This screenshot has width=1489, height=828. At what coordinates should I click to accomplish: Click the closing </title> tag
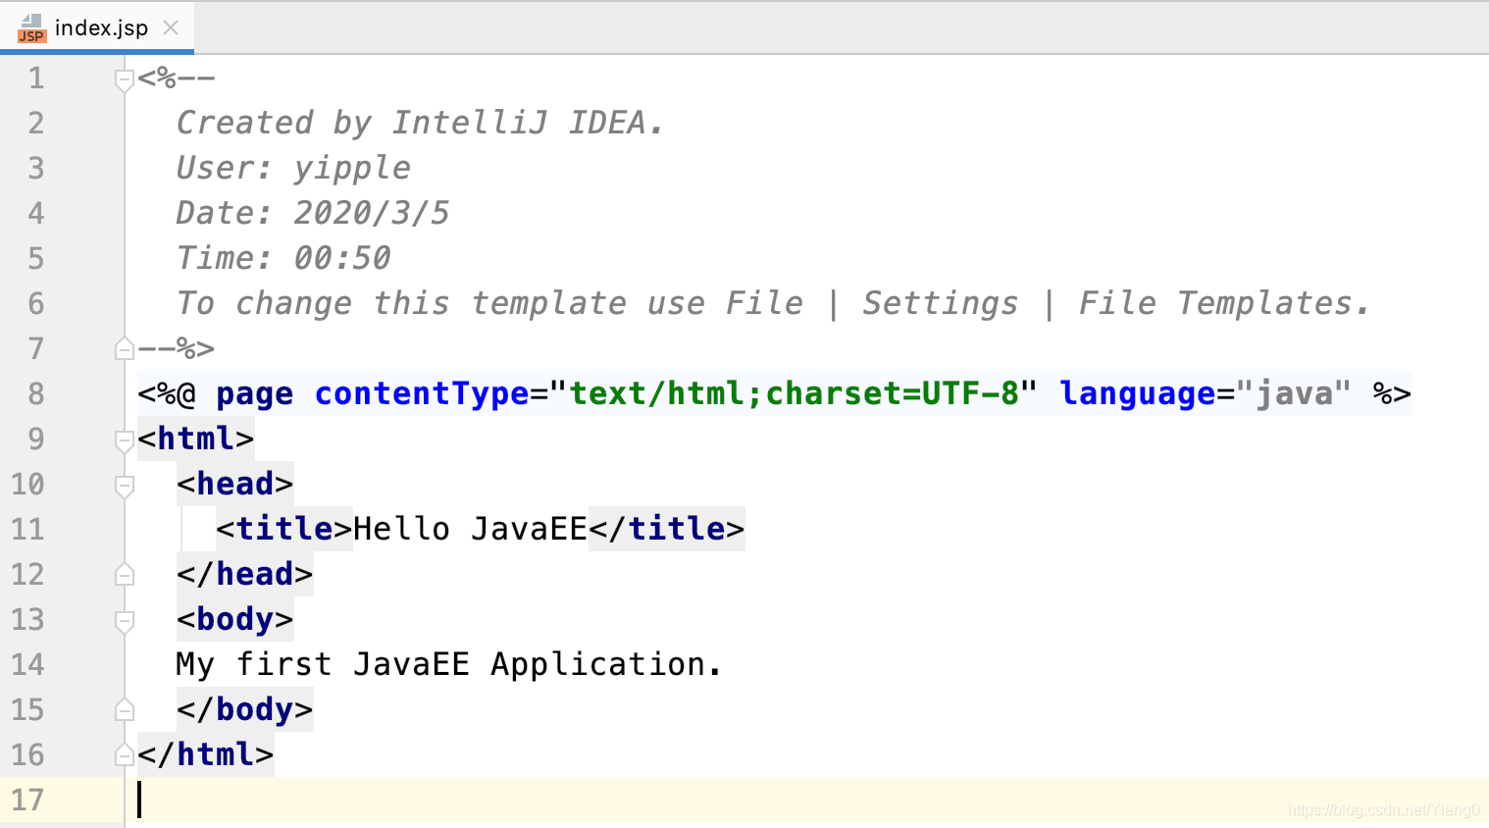click(666, 529)
